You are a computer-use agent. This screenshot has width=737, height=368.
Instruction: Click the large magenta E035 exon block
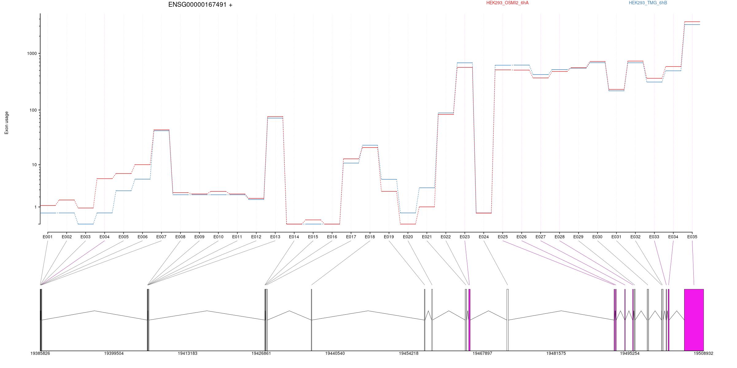[694, 320]
